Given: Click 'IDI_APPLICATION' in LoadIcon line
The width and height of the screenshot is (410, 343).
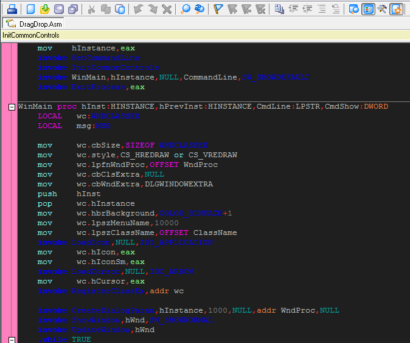Looking at the screenshot, I should 176,242.
